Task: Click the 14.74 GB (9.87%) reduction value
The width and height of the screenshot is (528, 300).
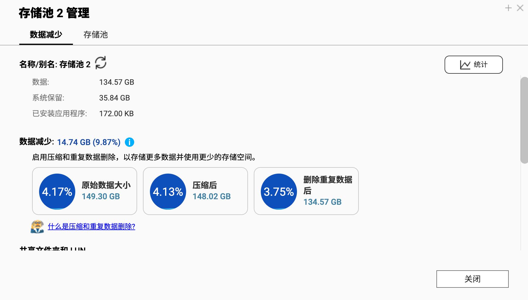Action: tap(89, 142)
